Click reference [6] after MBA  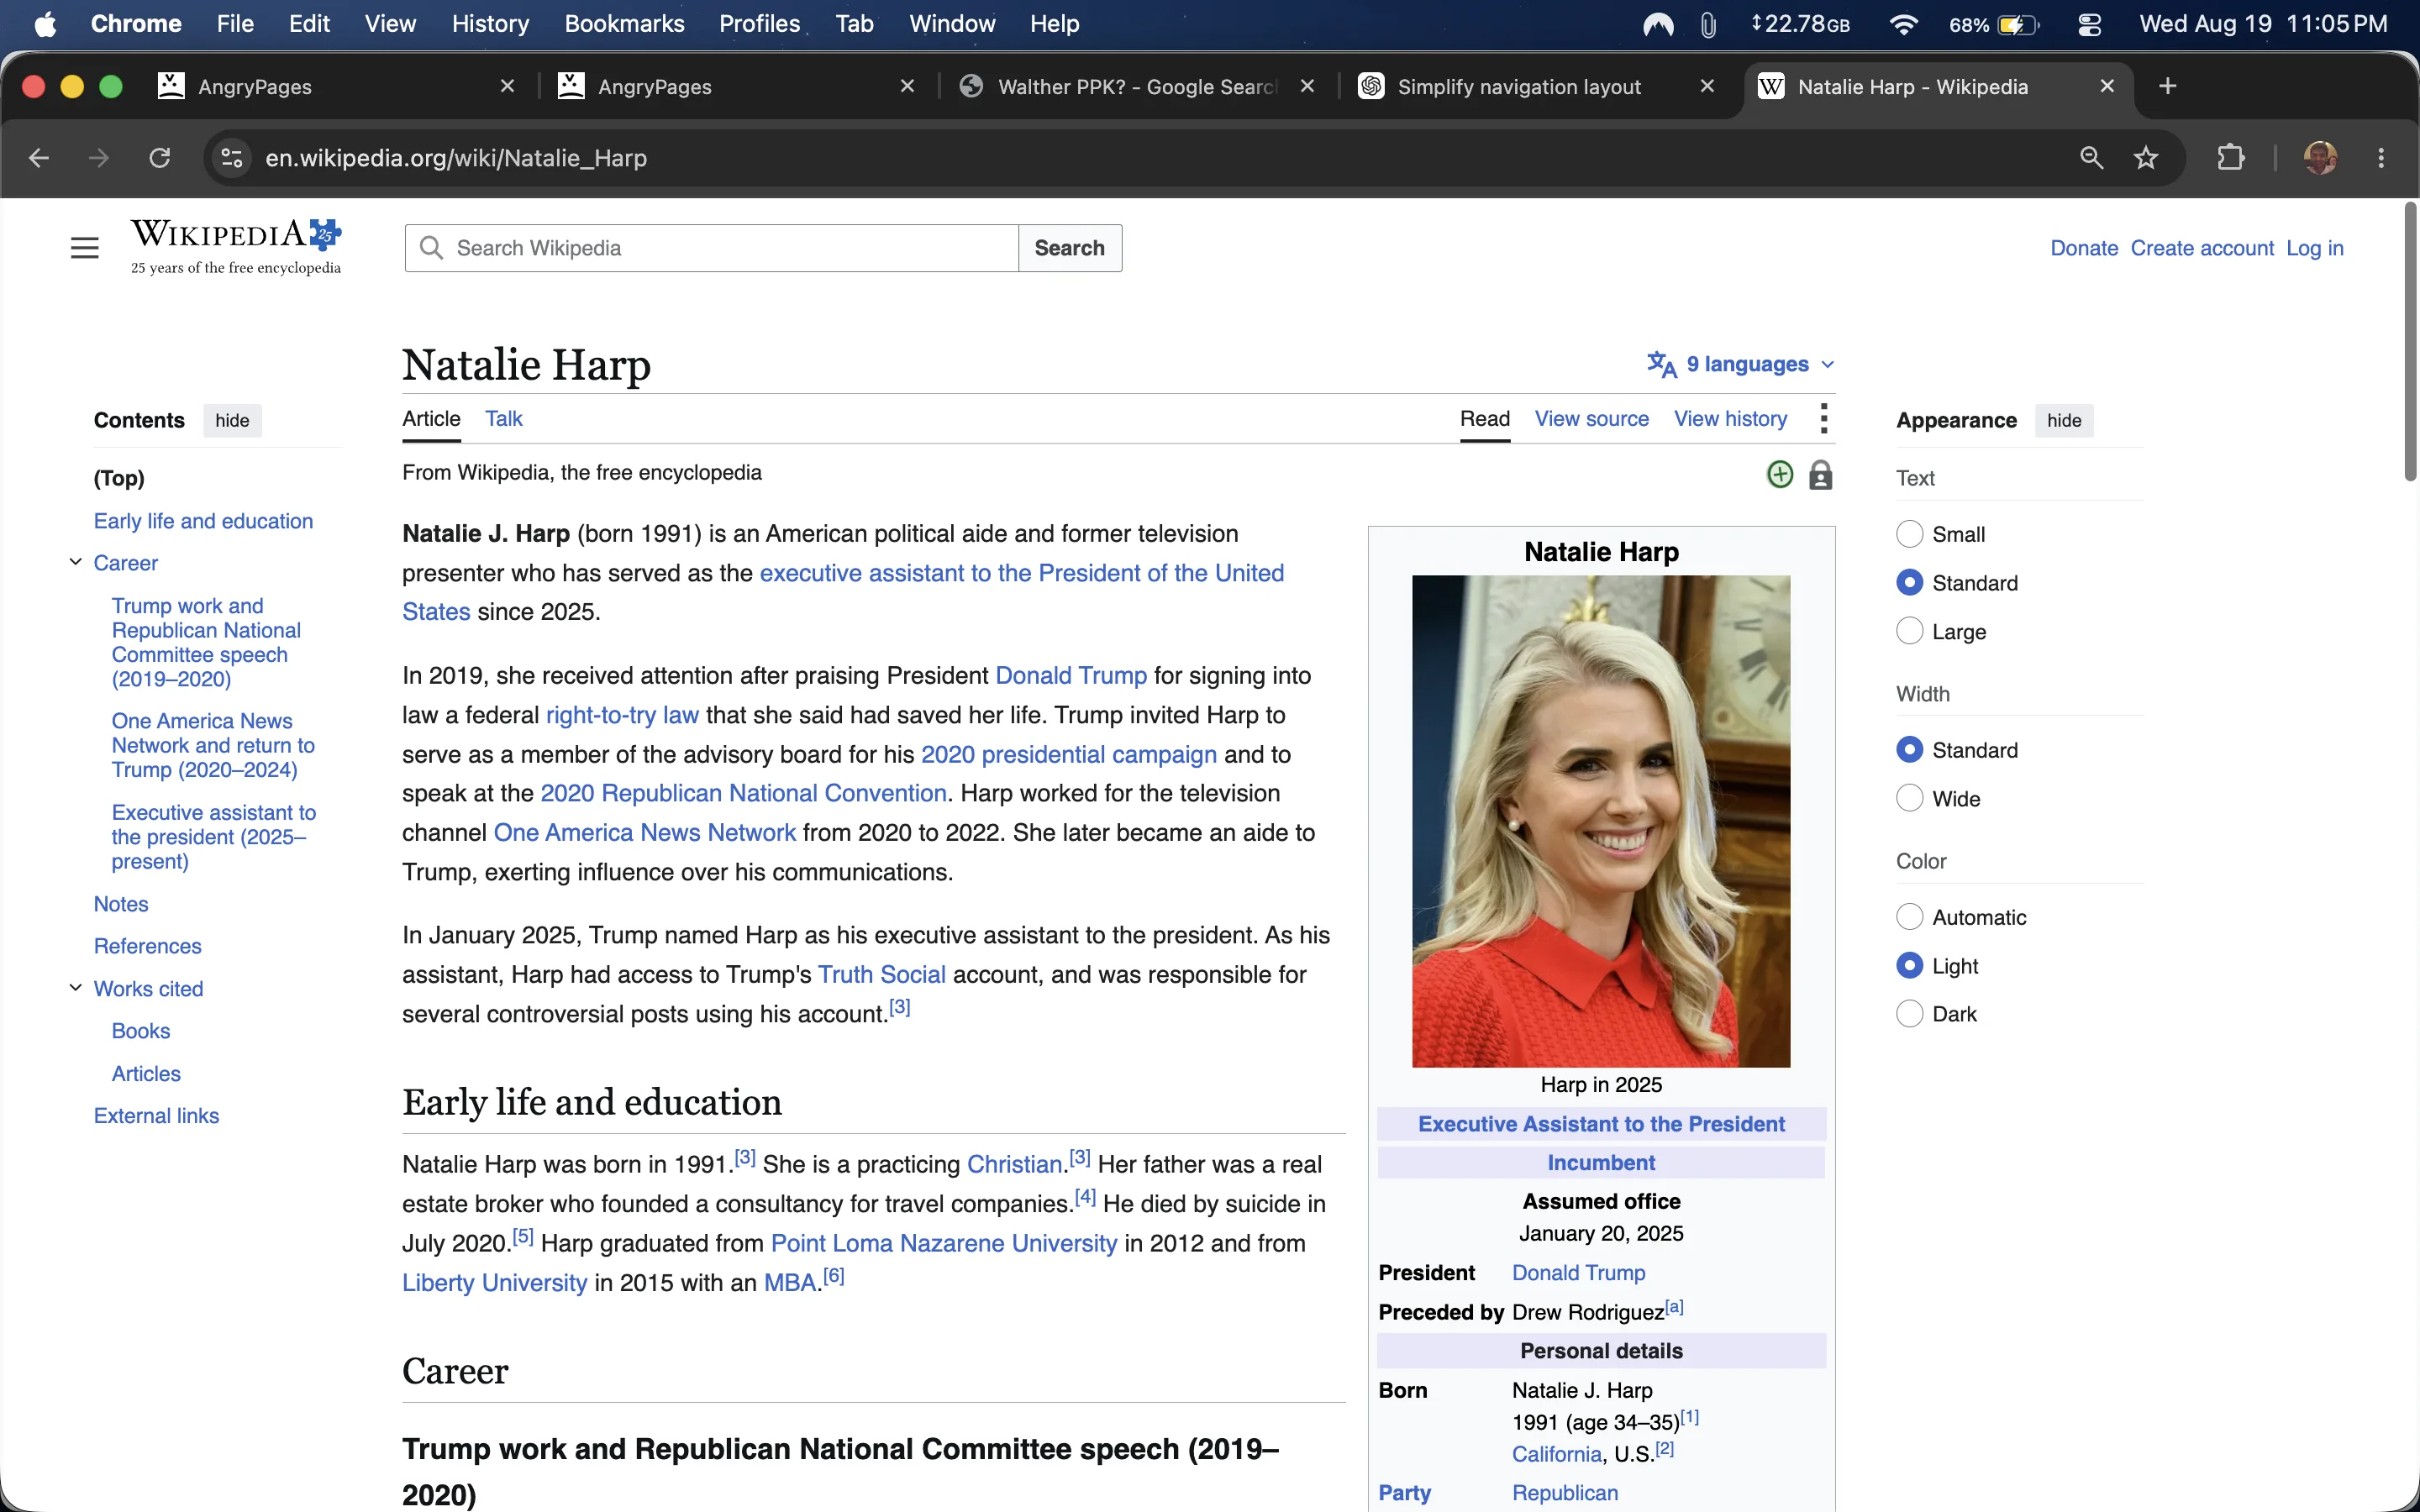coord(833,1277)
